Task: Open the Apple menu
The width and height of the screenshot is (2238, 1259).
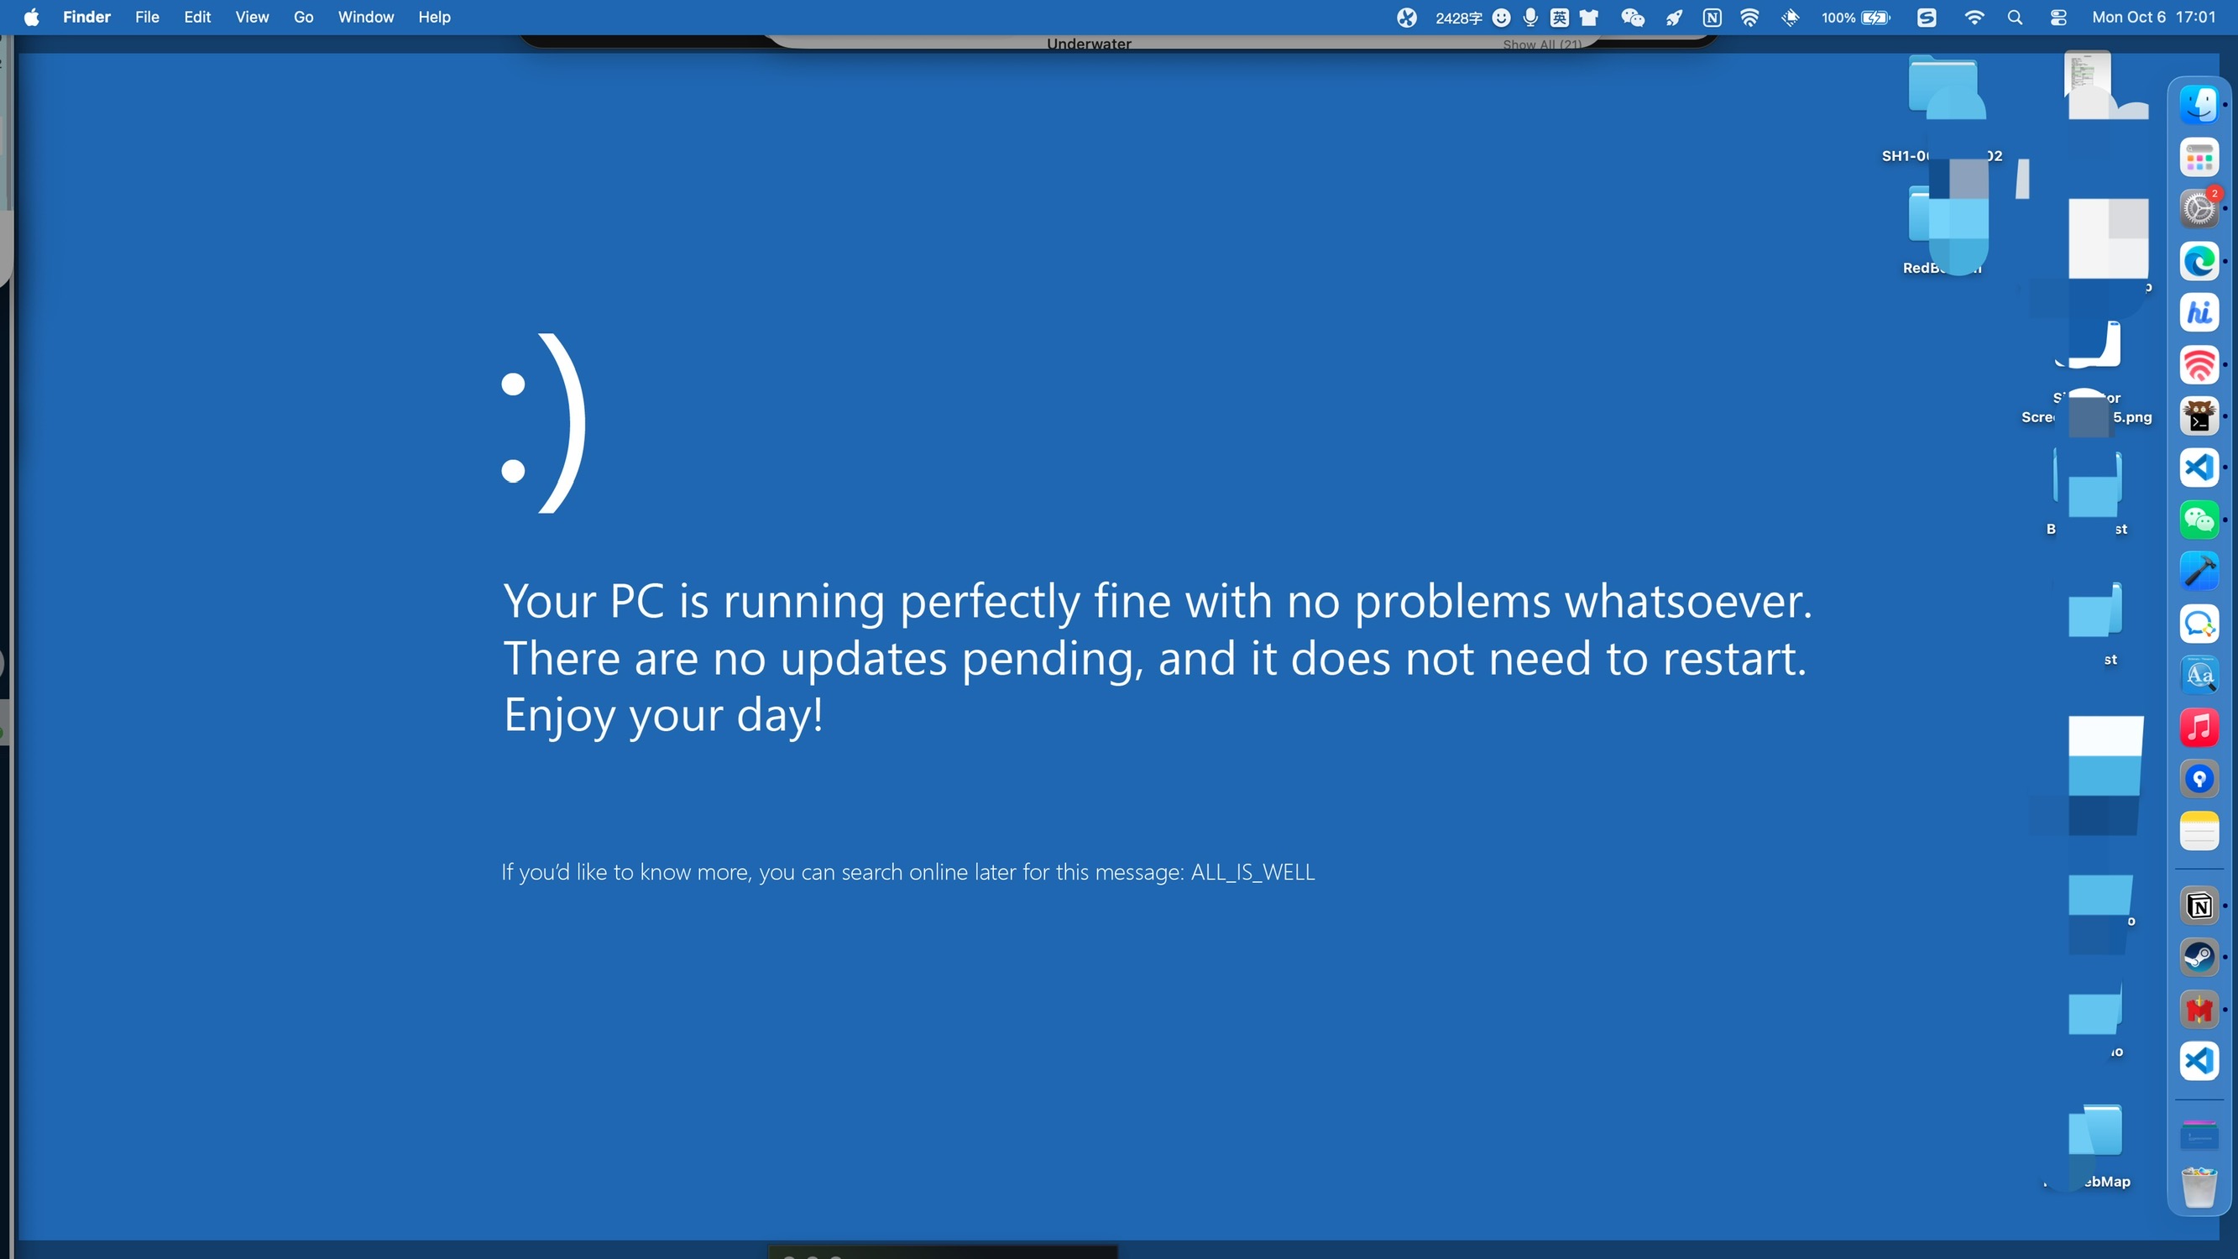Action: [31, 18]
